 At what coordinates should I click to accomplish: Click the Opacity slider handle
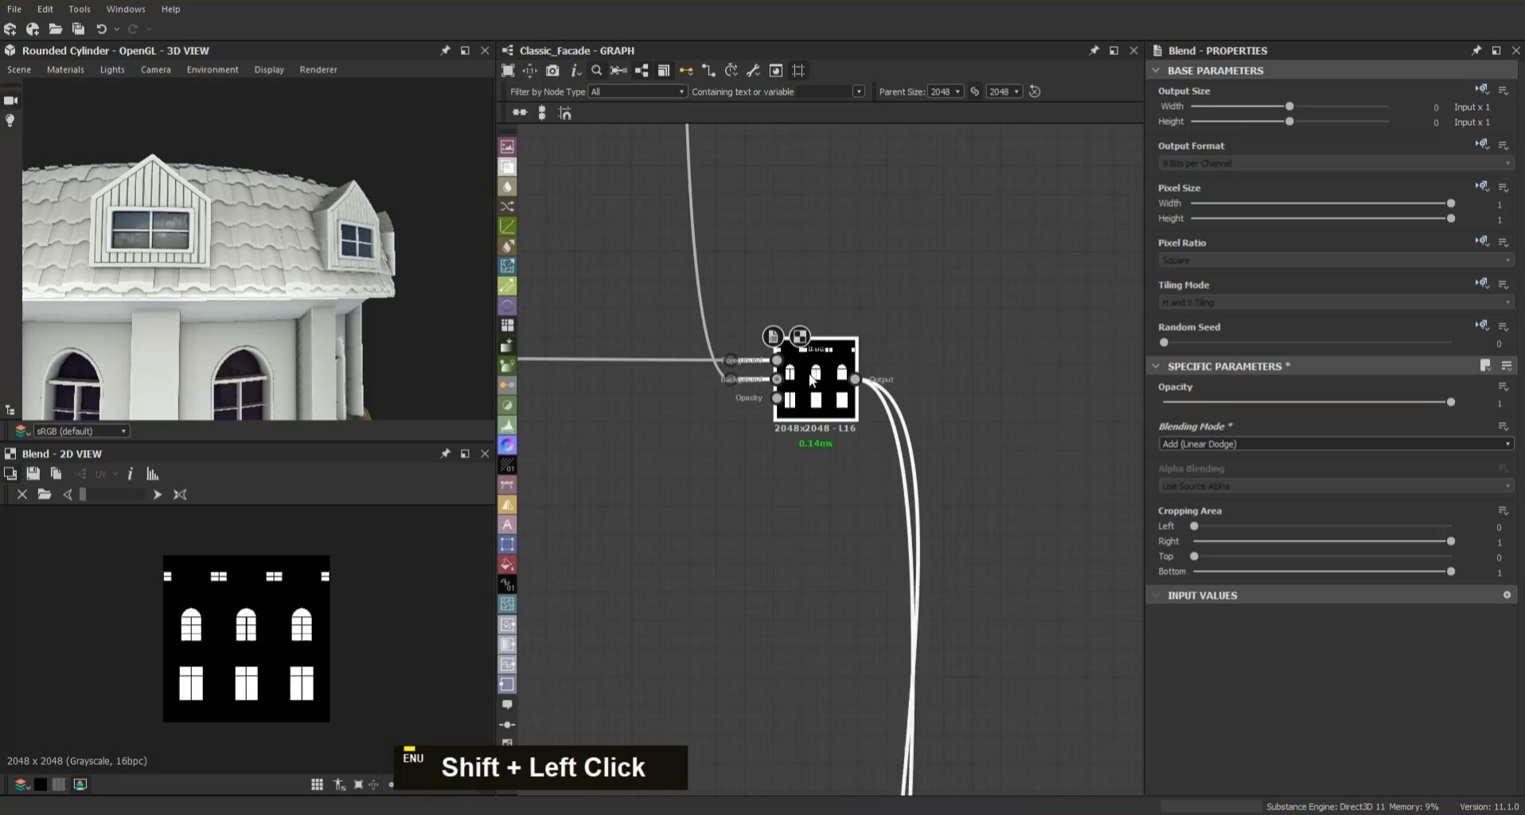tap(1451, 403)
